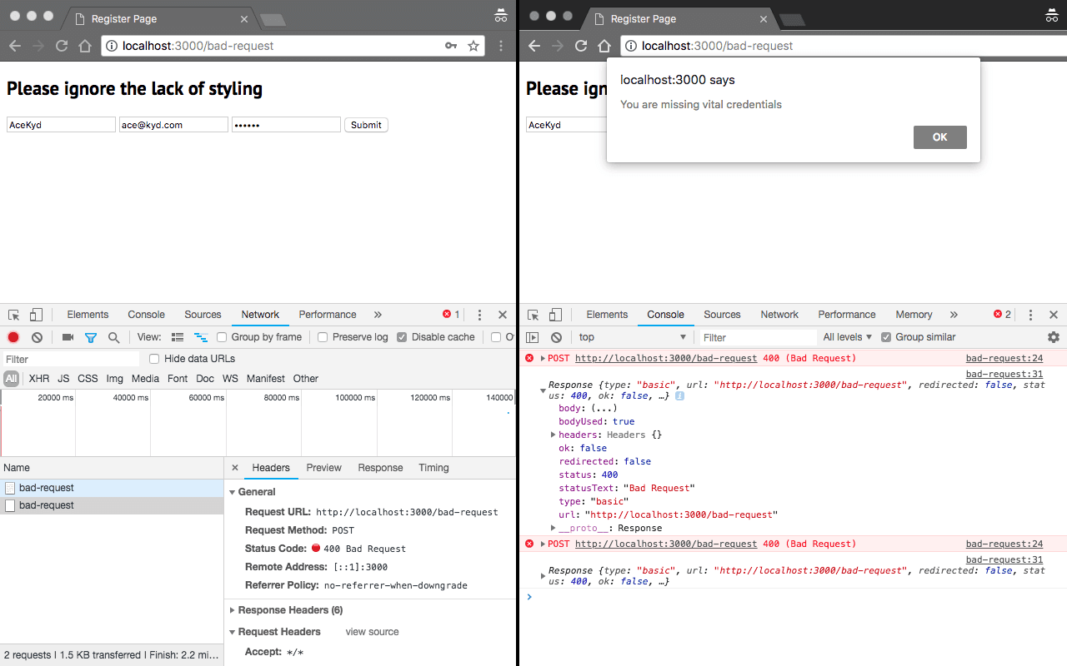Viewport: 1067px width, 666px height.
Task: Open console settings via the gear icon
Action: pos(1054,337)
